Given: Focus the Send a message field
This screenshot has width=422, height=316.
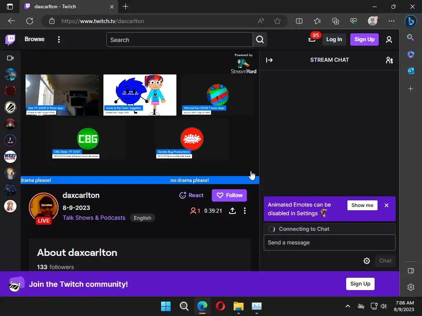Looking at the screenshot, I should coord(329,243).
